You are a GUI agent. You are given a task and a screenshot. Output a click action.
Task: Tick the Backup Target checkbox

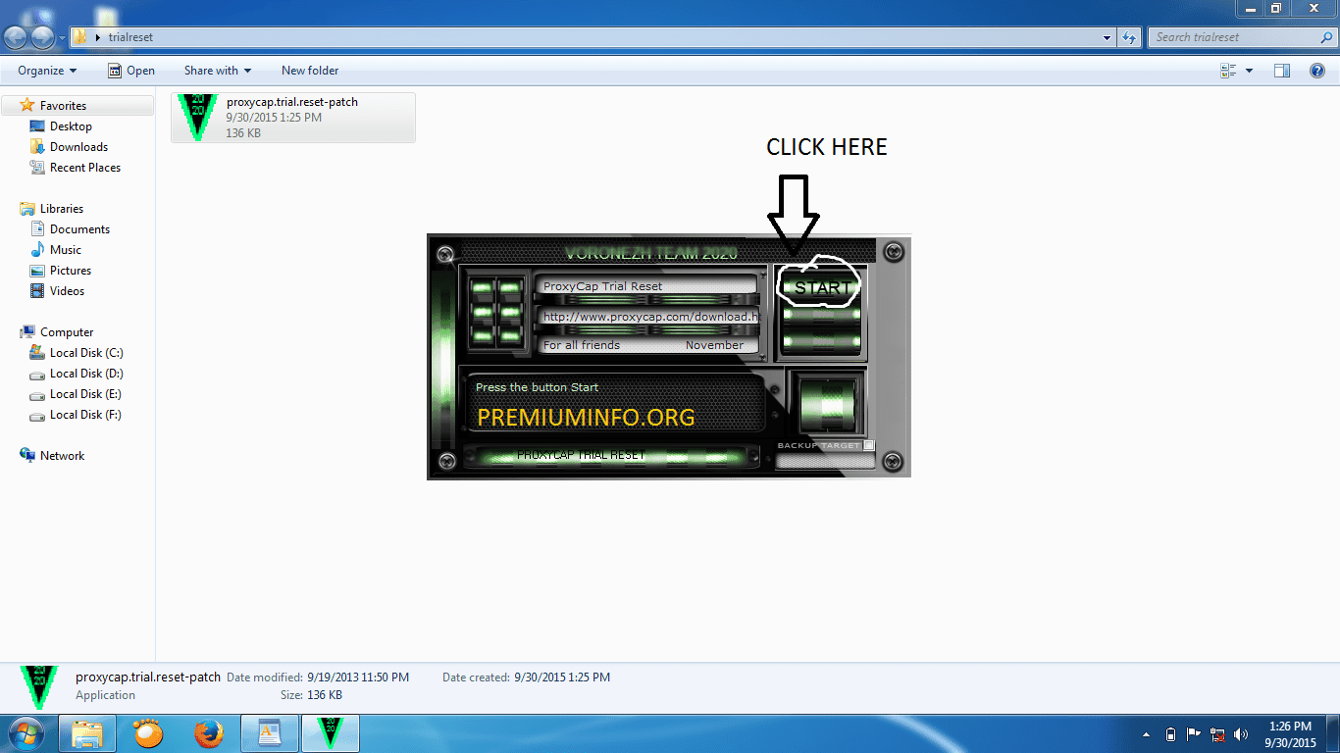coord(869,445)
